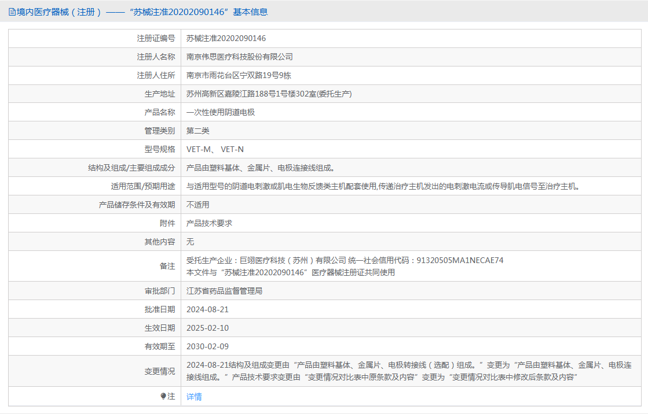
Task: Select registrant name 南京伟思医疗科技股份有限公司
Action: coord(239,57)
